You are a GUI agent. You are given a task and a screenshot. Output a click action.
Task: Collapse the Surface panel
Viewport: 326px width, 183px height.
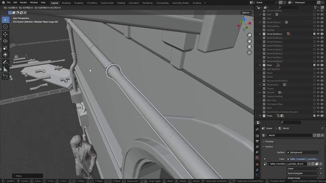[269, 147]
